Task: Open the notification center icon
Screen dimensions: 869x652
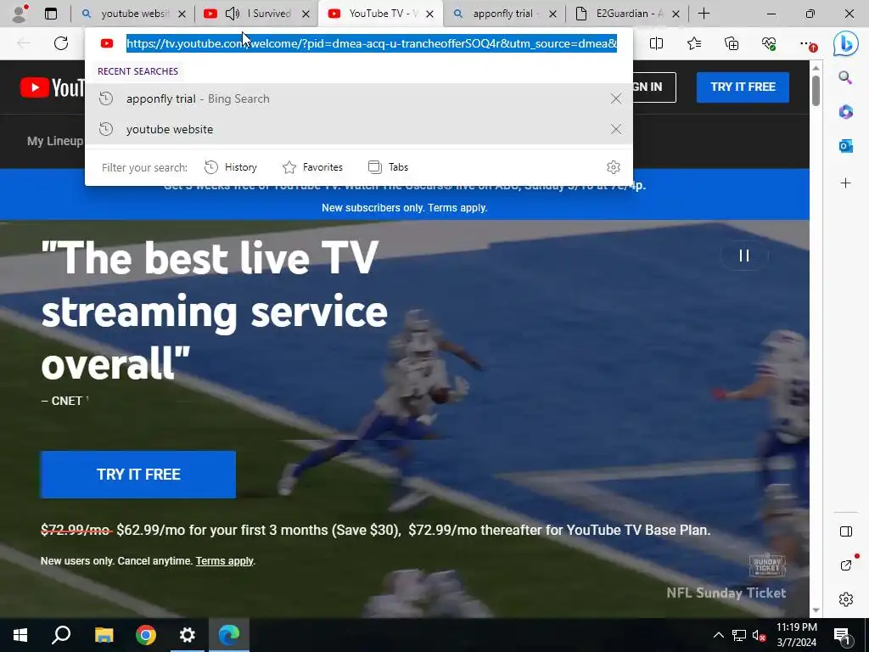Action: [843, 635]
